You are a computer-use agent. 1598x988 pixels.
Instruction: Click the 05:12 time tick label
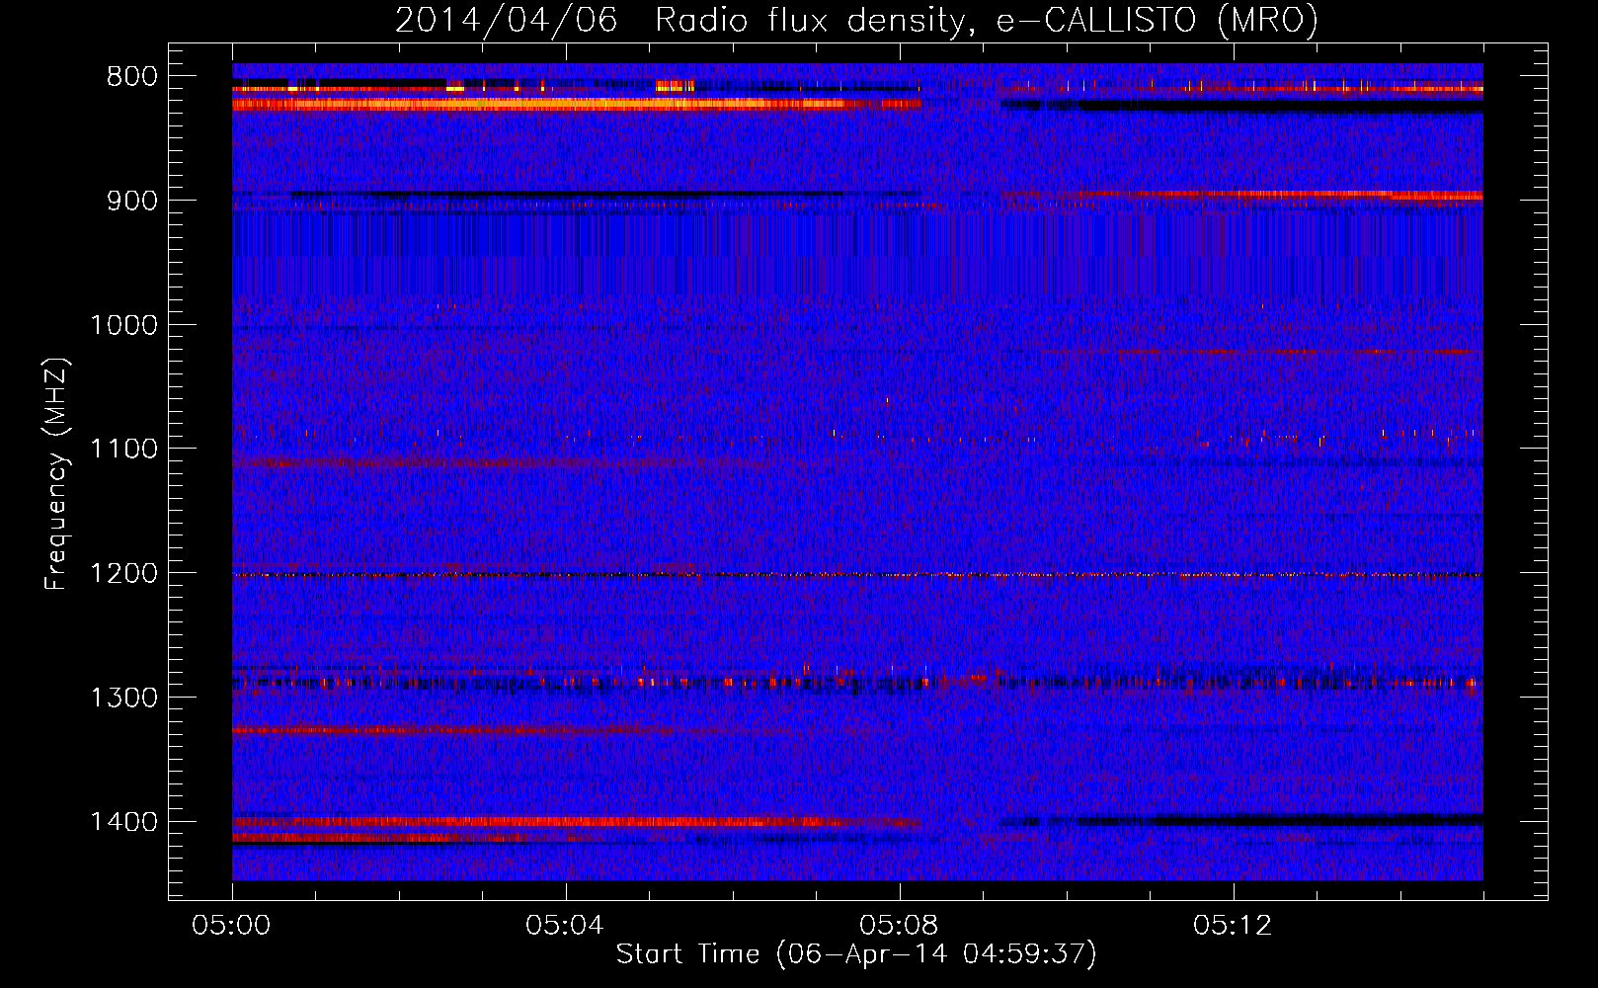[1233, 926]
